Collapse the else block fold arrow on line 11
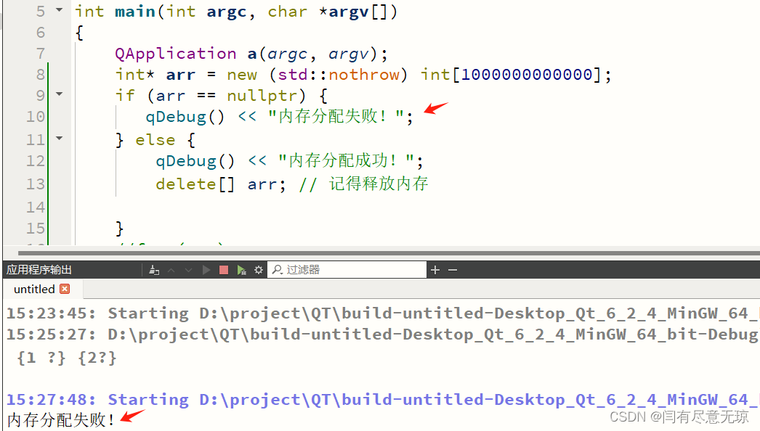 pyautogui.click(x=59, y=139)
